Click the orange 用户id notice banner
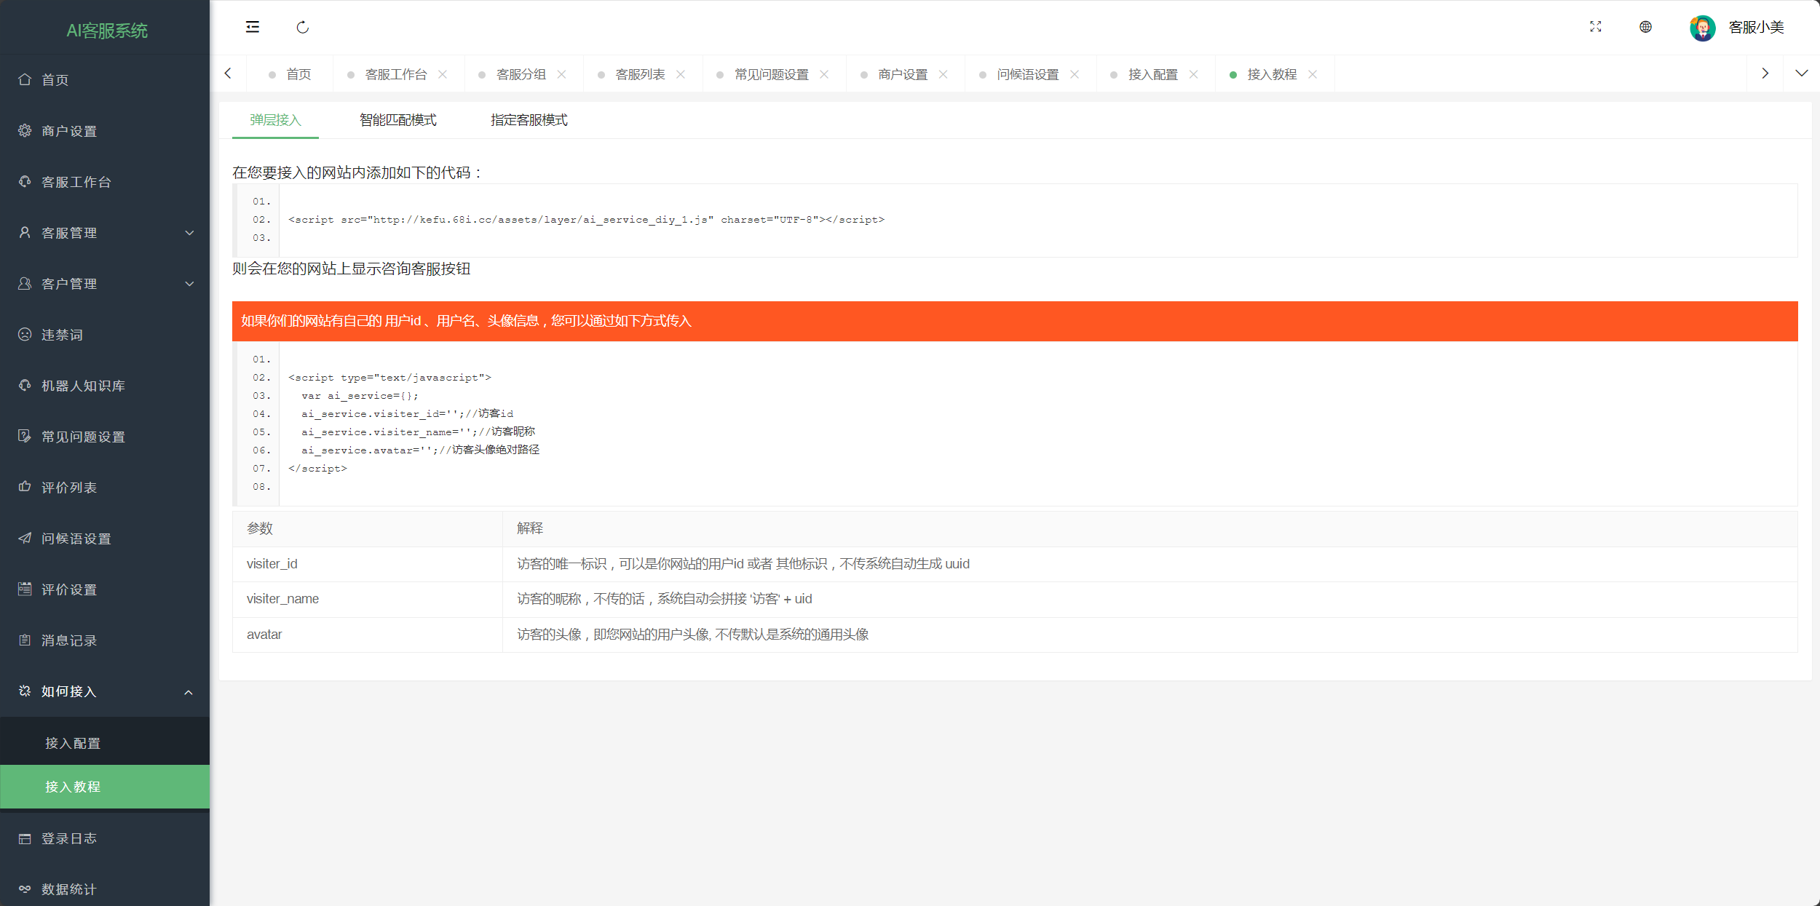Screen dimensions: 1820x906 click(1015, 321)
